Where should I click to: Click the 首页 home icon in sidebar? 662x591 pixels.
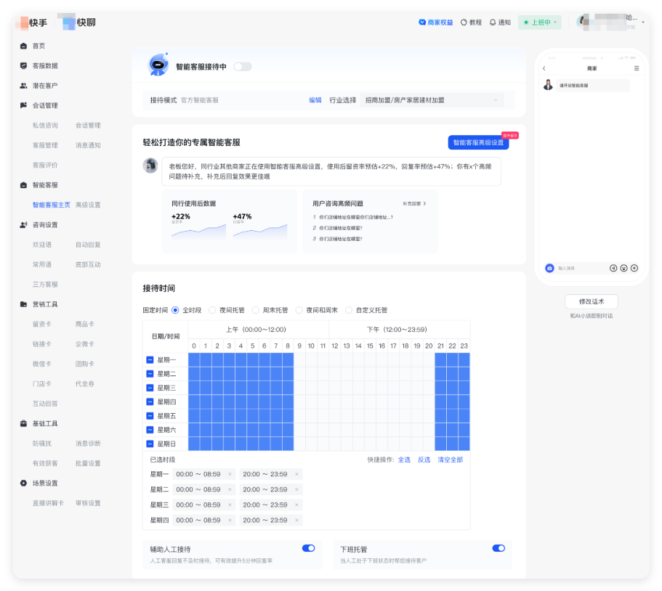(x=24, y=46)
